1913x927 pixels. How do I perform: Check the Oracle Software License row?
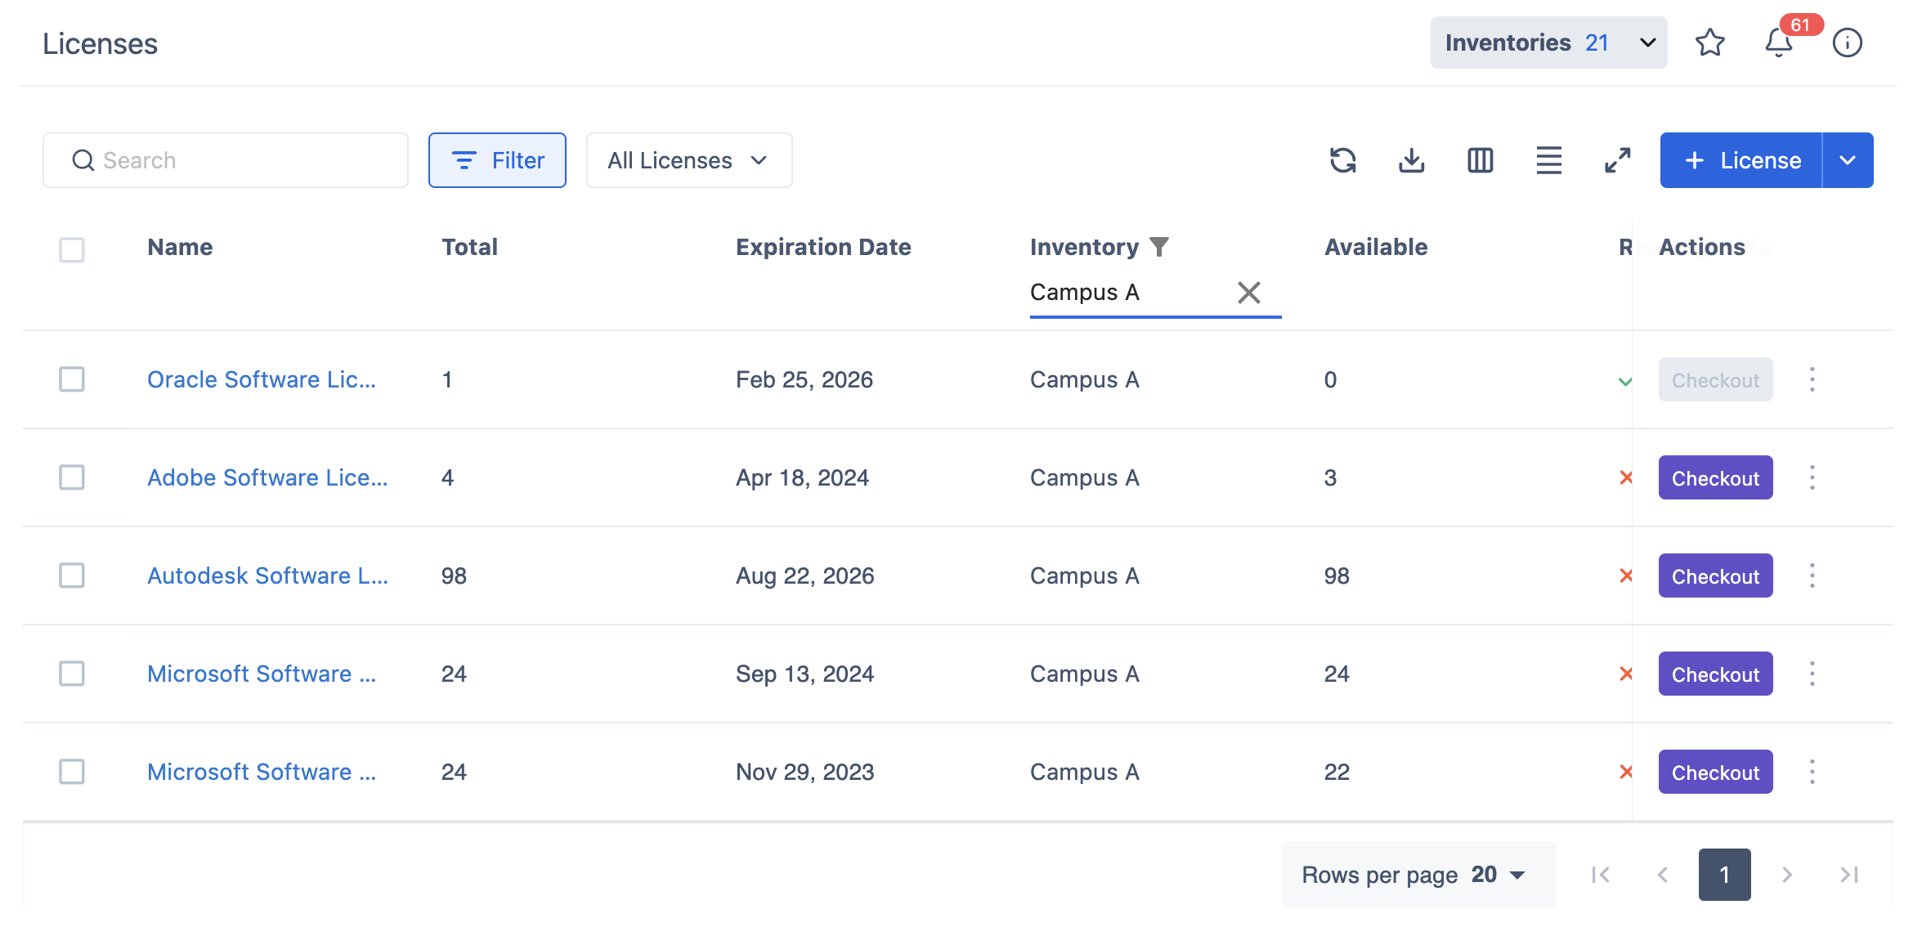(72, 379)
